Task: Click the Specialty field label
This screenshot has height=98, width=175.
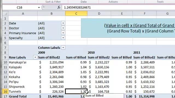Action: (x=16, y=38)
